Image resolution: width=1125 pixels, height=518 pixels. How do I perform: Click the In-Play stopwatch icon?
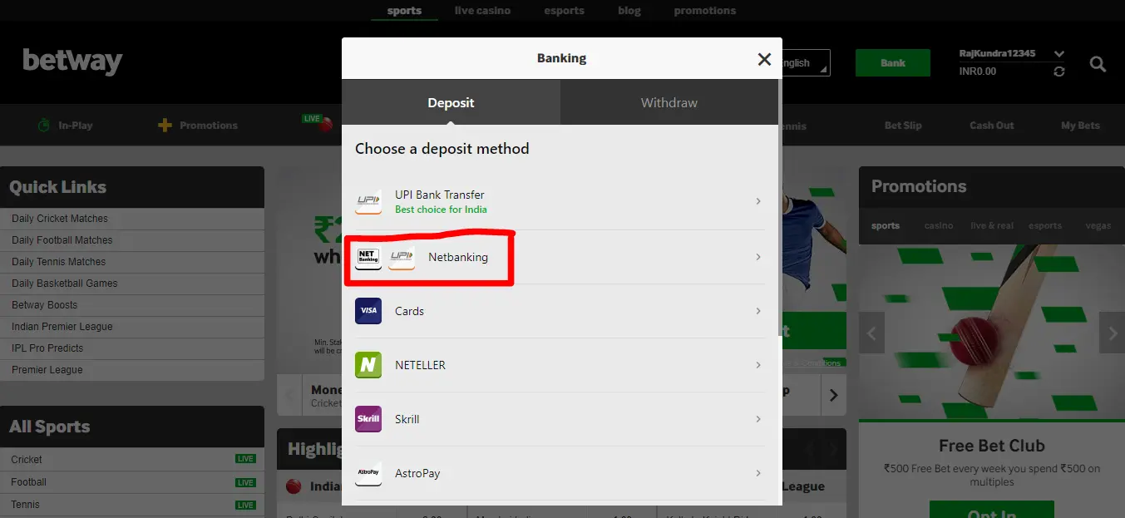(44, 126)
